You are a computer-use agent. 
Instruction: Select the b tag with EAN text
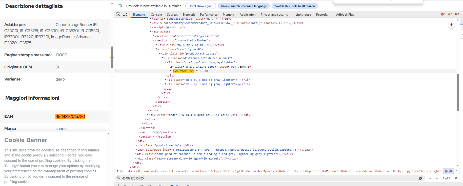point(210,67)
